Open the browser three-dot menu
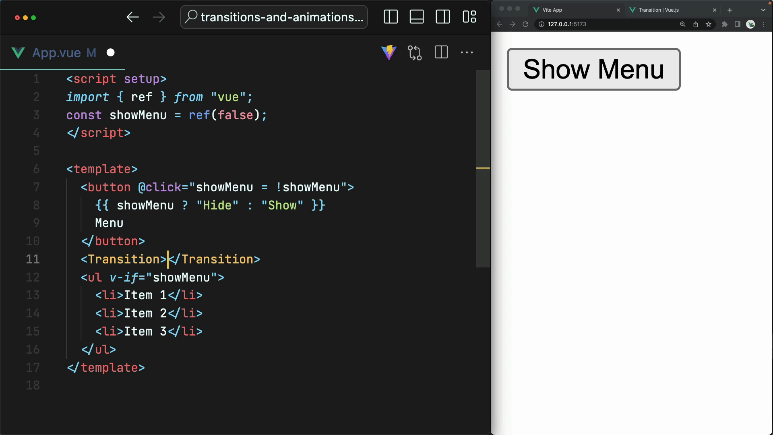The image size is (773, 435). pos(764,24)
